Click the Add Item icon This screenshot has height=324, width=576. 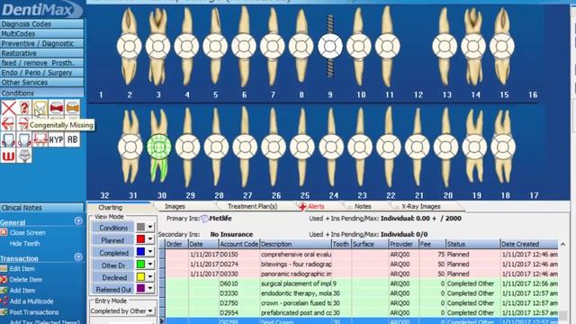click(4, 290)
